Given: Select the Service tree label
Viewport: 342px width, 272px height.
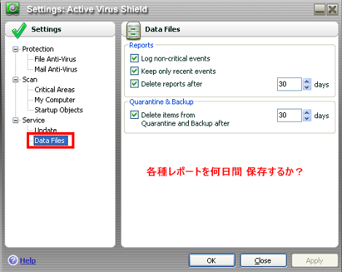Looking at the screenshot, I should pyautogui.click(x=34, y=120).
